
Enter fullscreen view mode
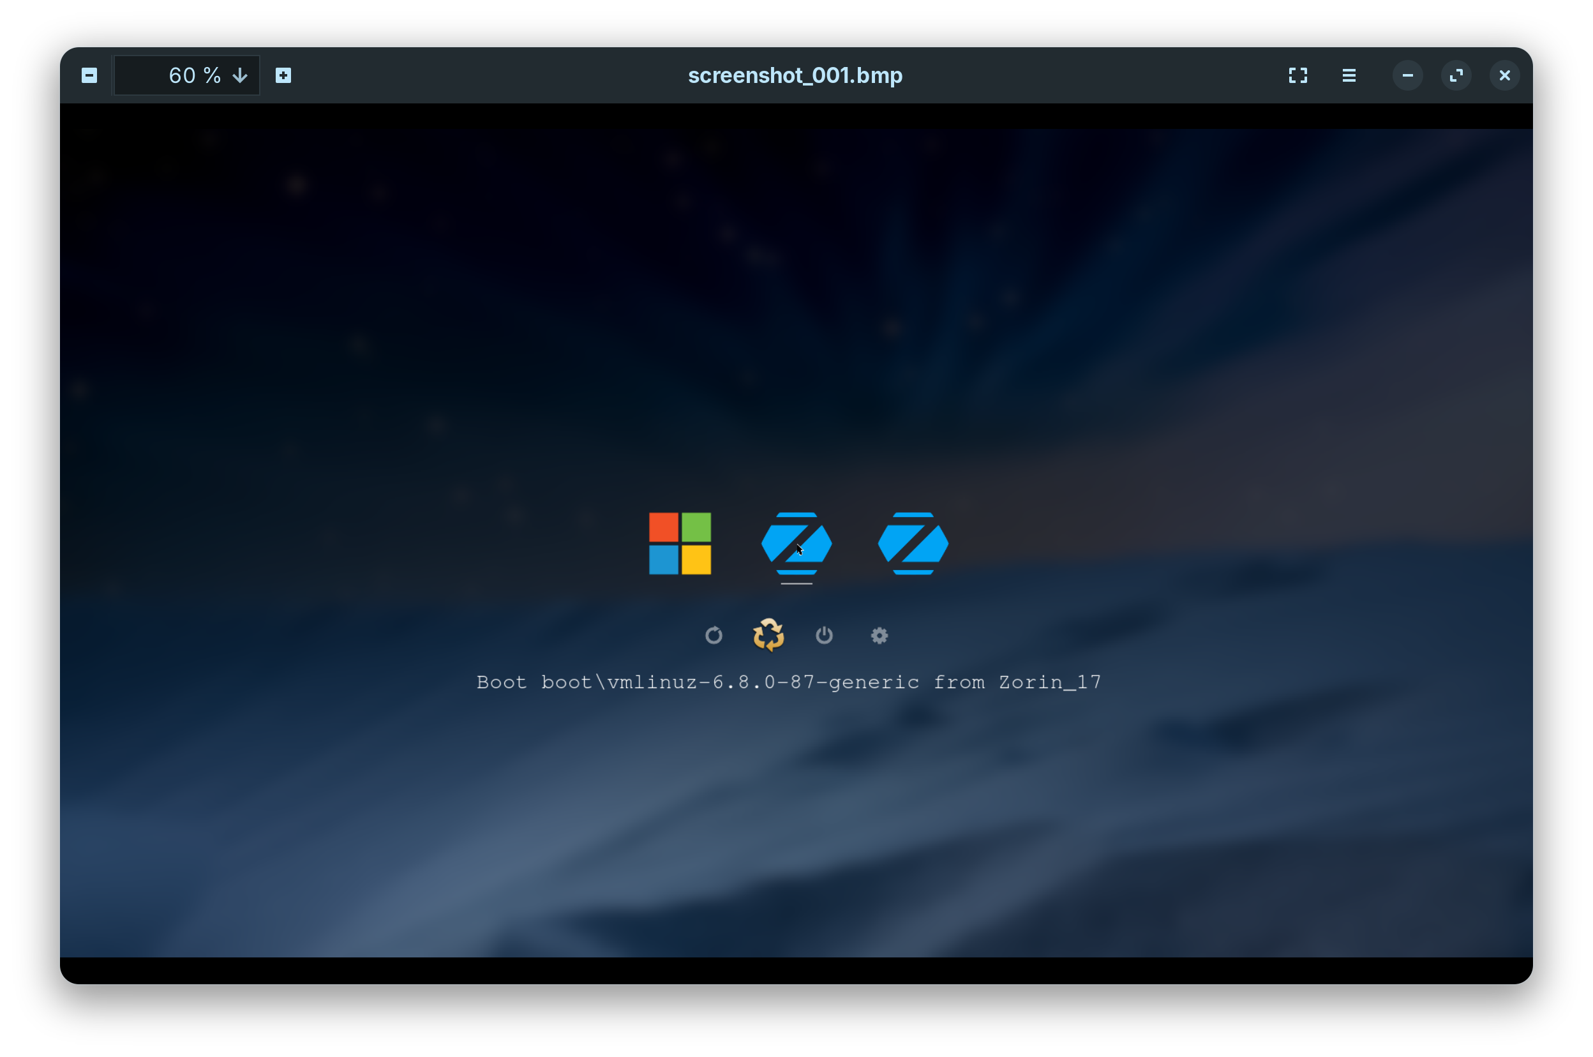pyautogui.click(x=1297, y=75)
